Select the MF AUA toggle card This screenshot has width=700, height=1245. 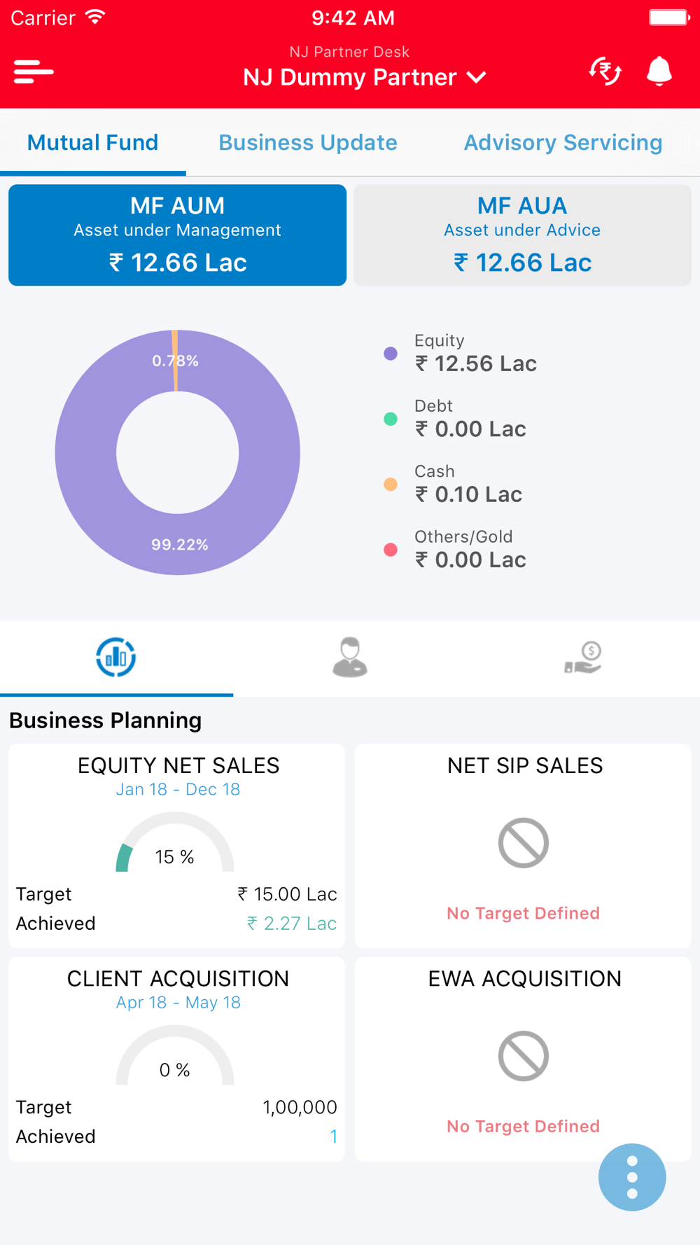pyautogui.click(x=522, y=235)
